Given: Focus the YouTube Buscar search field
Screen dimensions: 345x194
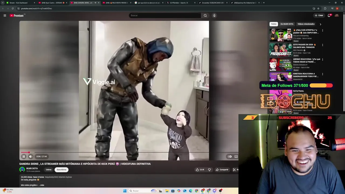Looking at the screenshot, I should coord(165,15).
